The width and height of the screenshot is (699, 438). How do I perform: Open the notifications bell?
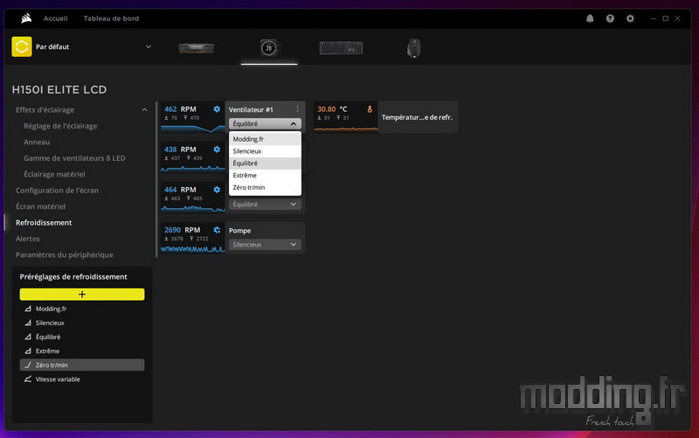590,18
